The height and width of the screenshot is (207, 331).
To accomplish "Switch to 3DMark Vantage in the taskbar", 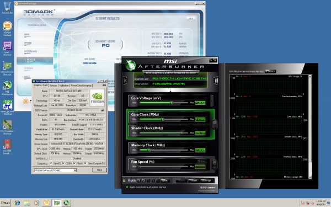I will [x=46, y=203].
